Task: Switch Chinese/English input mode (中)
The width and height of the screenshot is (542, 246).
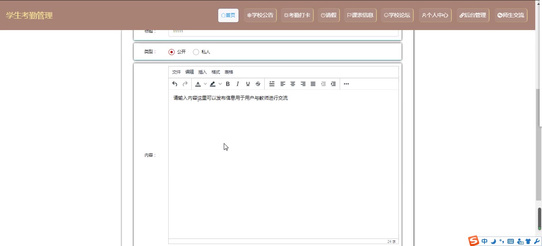Action: pyautogui.click(x=484, y=241)
